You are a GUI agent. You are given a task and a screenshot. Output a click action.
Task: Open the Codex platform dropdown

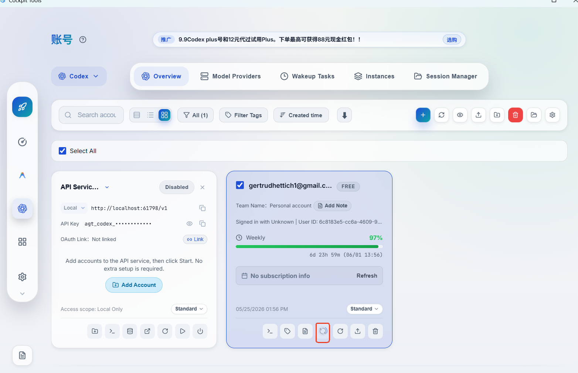point(79,76)
